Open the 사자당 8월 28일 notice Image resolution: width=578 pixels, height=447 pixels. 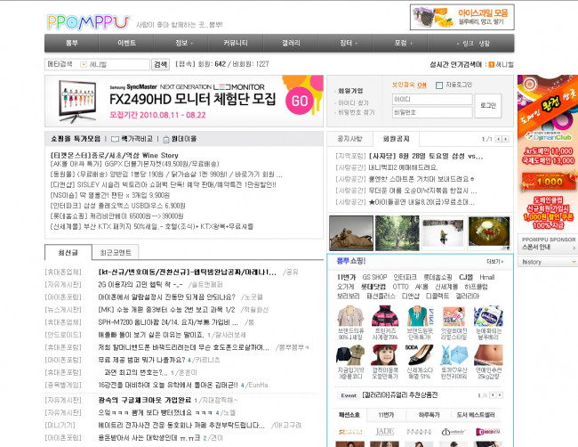point(426,156)
